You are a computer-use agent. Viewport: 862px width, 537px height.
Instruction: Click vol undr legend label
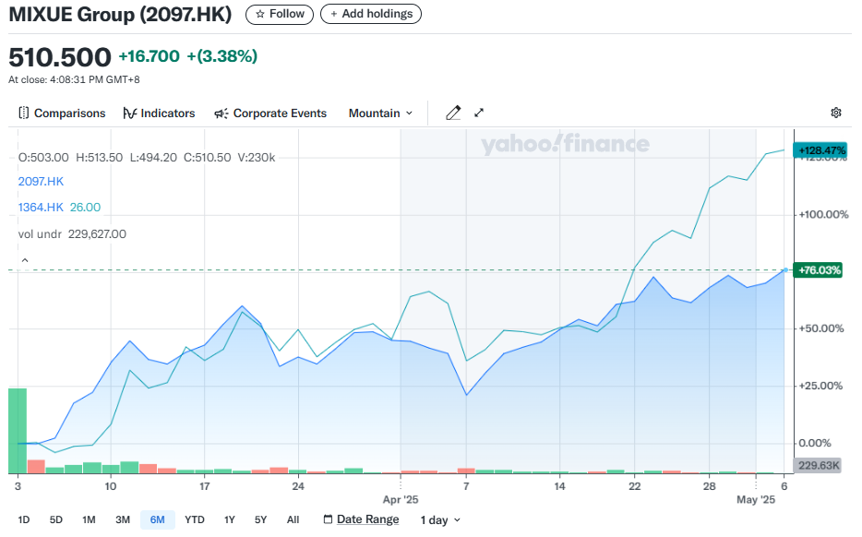pyautogui.click(x=40, y=234)
